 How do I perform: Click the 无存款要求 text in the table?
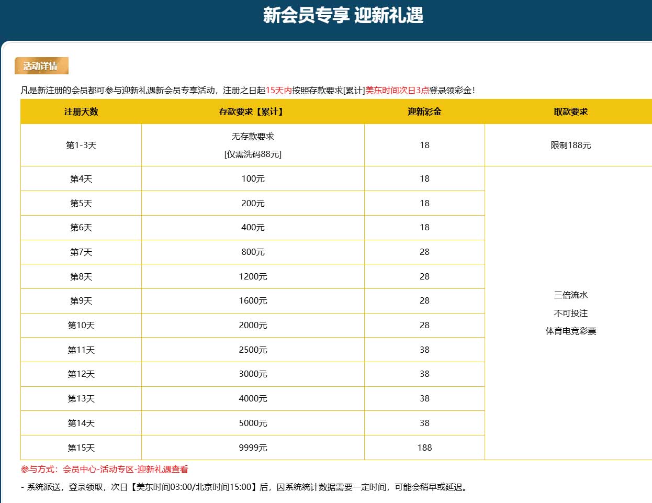point(253,136)
